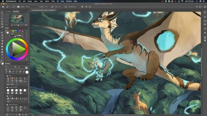207x116 pixels.
Task: Select the Brush tool in left toolbar
Action: click(x=2, y=30)
